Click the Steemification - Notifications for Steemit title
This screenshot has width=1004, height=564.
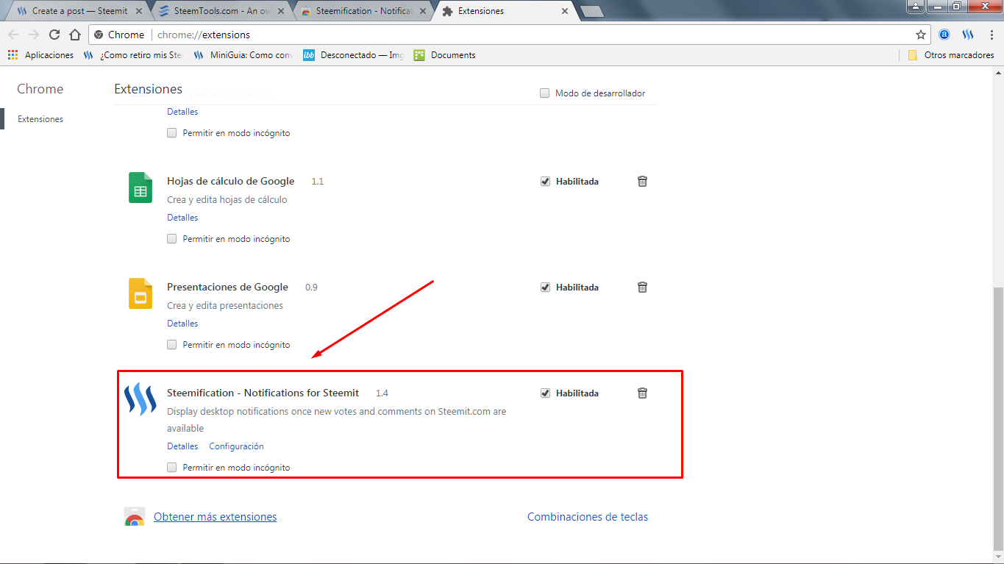(263, 393)
